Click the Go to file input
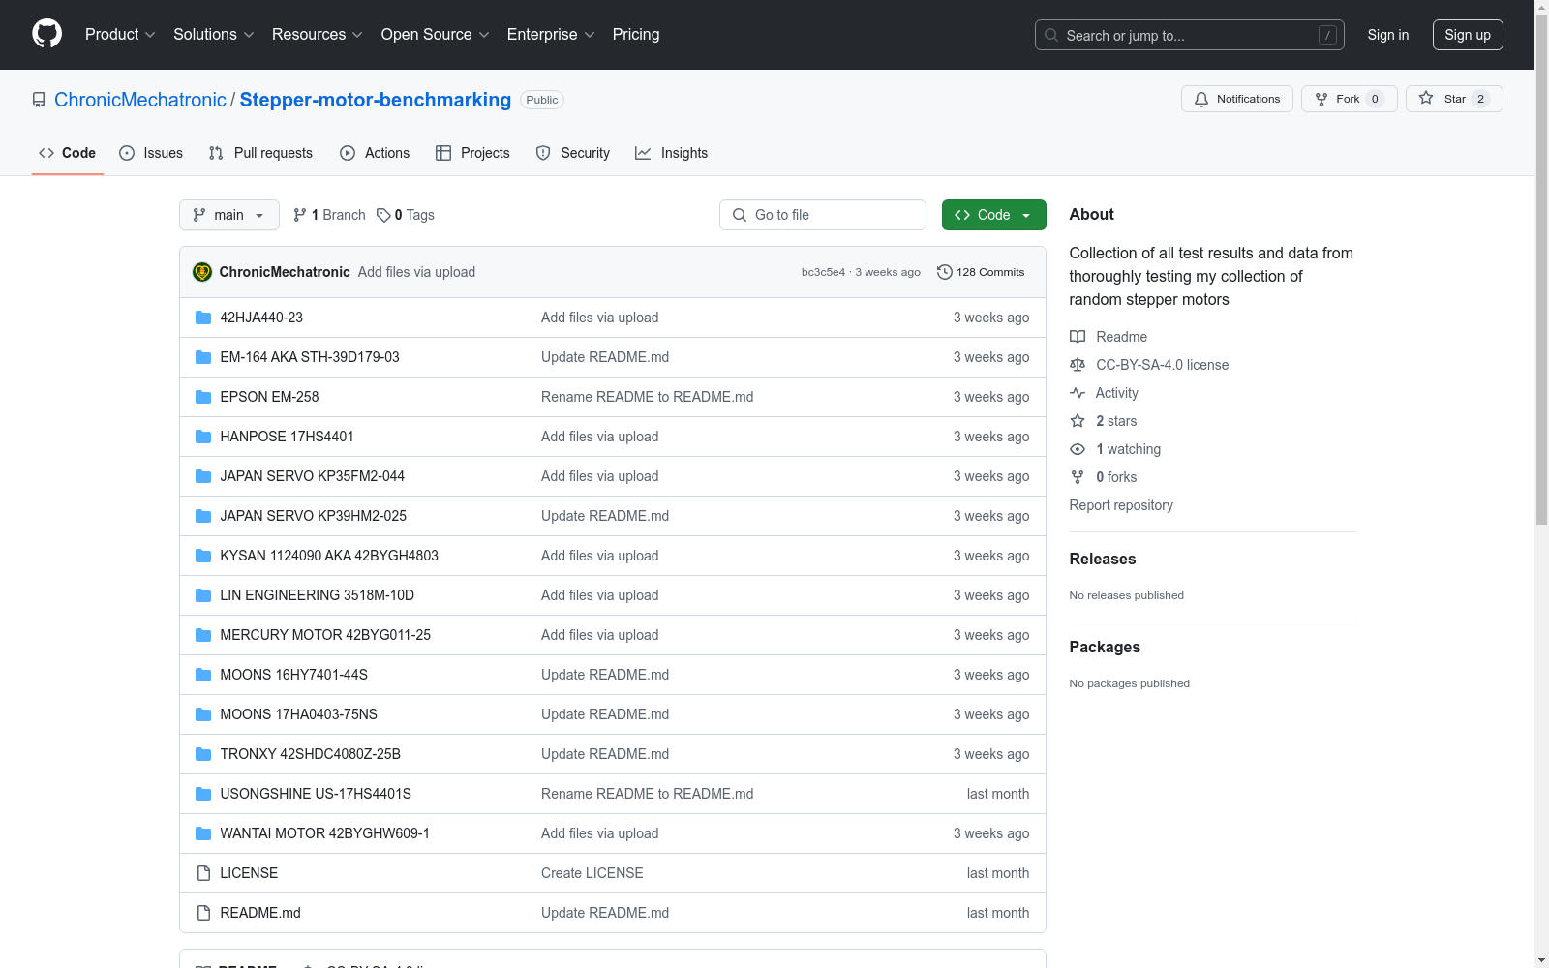This screenshot has width=1549, height=968. [823, 215]
